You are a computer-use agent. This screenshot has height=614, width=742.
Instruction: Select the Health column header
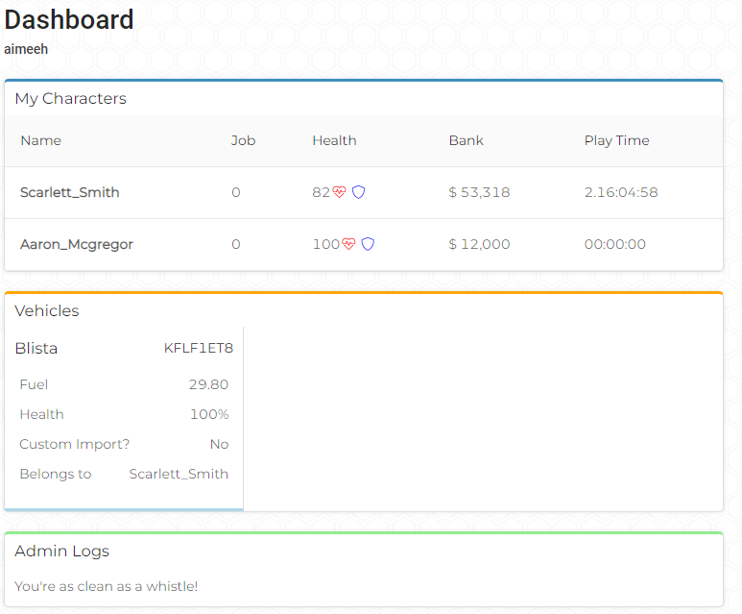[x=334, y=140]
